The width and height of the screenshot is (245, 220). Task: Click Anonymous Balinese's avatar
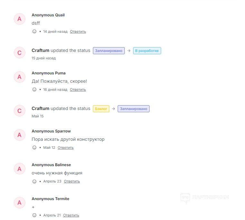coord(19,169)
